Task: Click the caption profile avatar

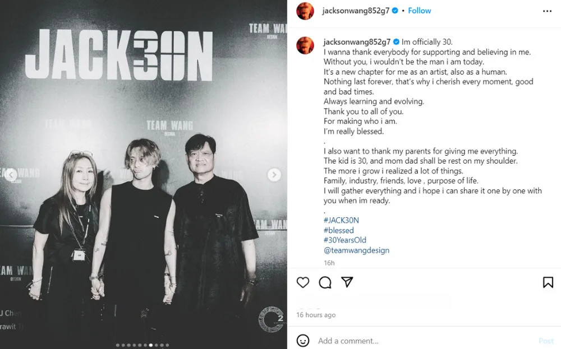Action: [305, 45]
